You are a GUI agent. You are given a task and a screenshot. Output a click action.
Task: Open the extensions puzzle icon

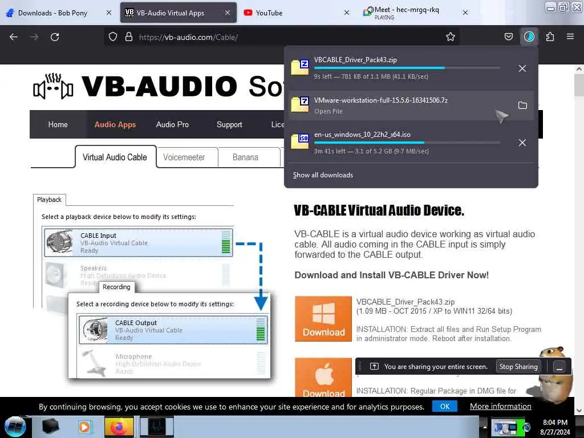[550, 37]
